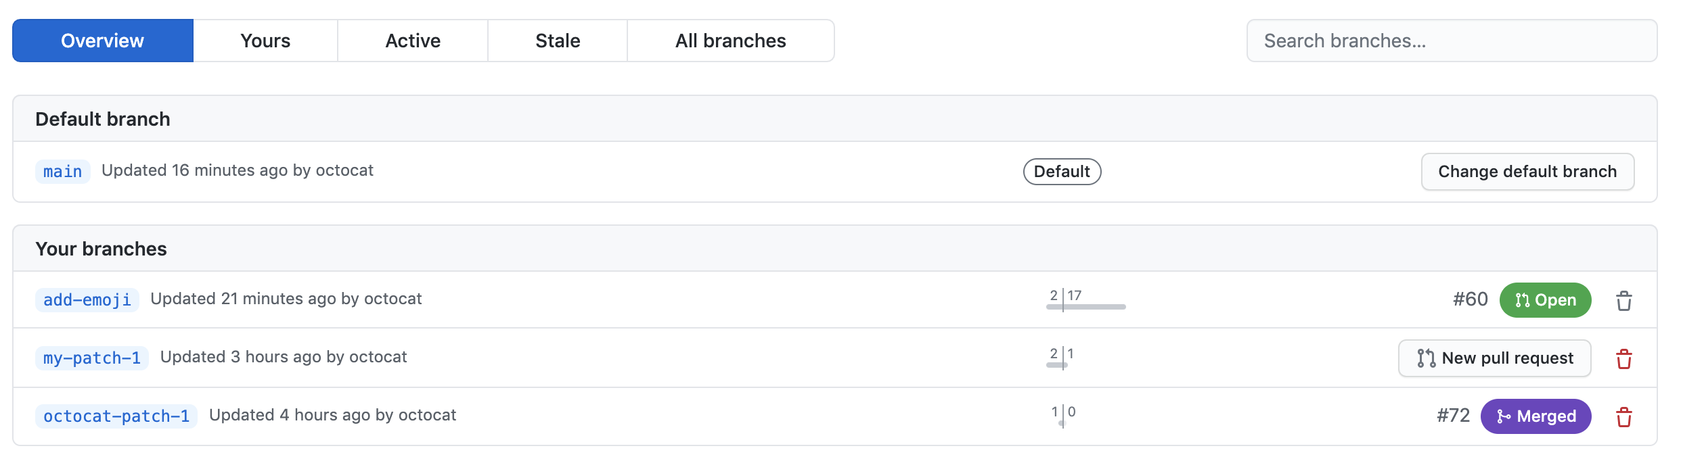Click the Search branches input field
Screen dimensions: 1681x461
coord(1452,41)
